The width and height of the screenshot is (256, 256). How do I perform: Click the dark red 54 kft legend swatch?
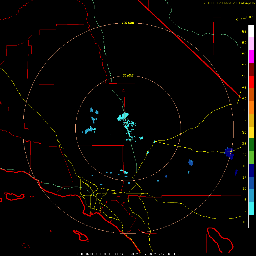point(251,69)
